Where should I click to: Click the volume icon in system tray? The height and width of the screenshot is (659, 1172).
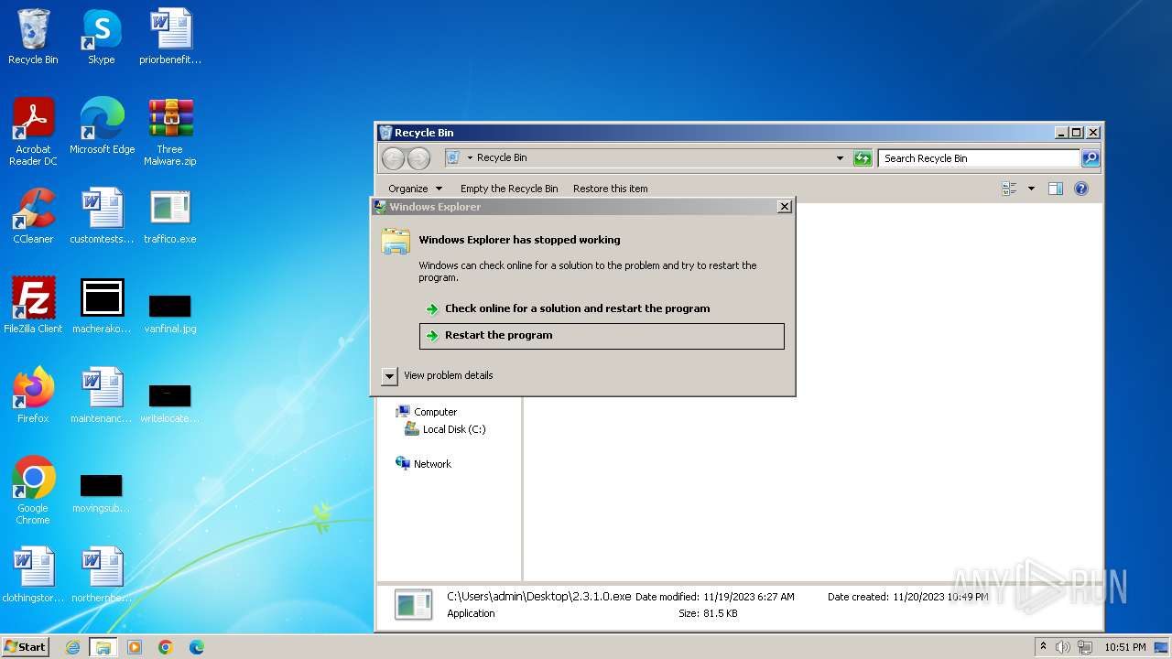(1063, 647)
